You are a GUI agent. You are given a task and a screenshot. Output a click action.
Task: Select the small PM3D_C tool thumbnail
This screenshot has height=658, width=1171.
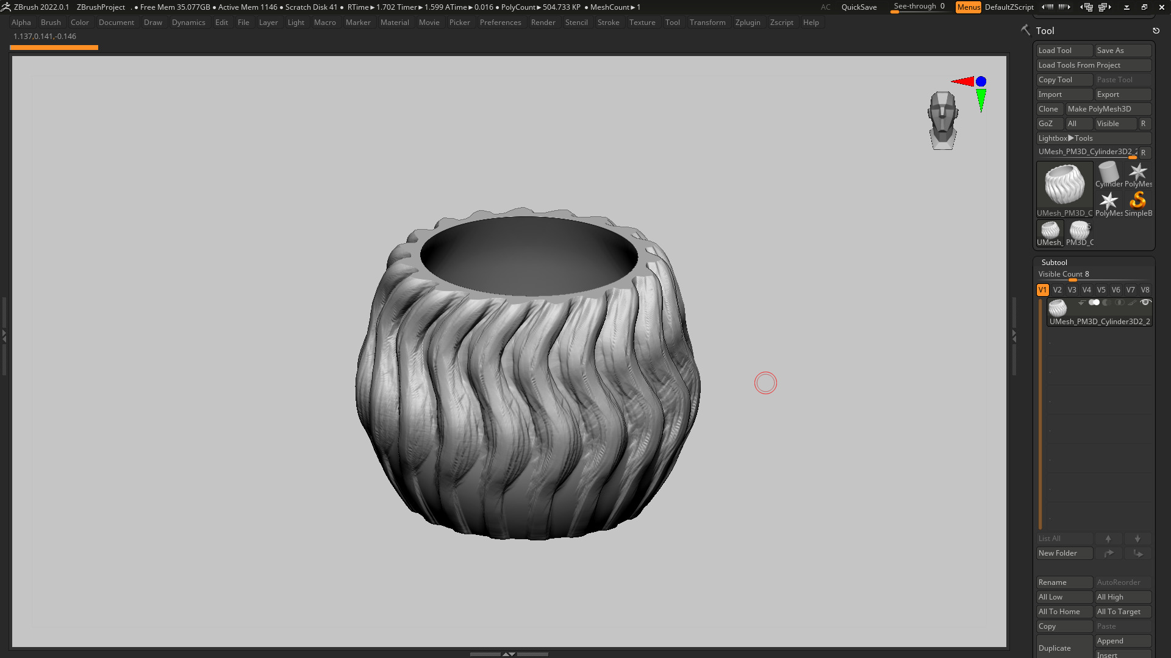(x=1080, y=233)
